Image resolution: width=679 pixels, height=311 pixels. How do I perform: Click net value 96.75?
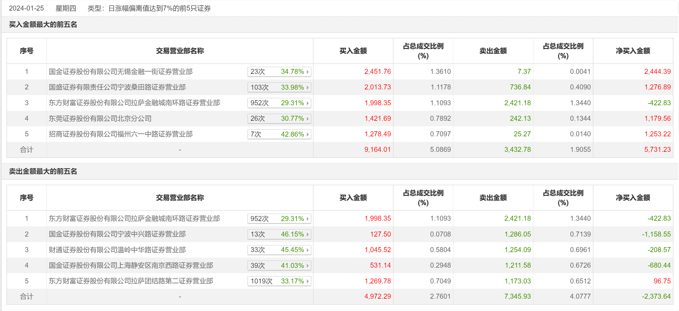[x=662, y=281]
